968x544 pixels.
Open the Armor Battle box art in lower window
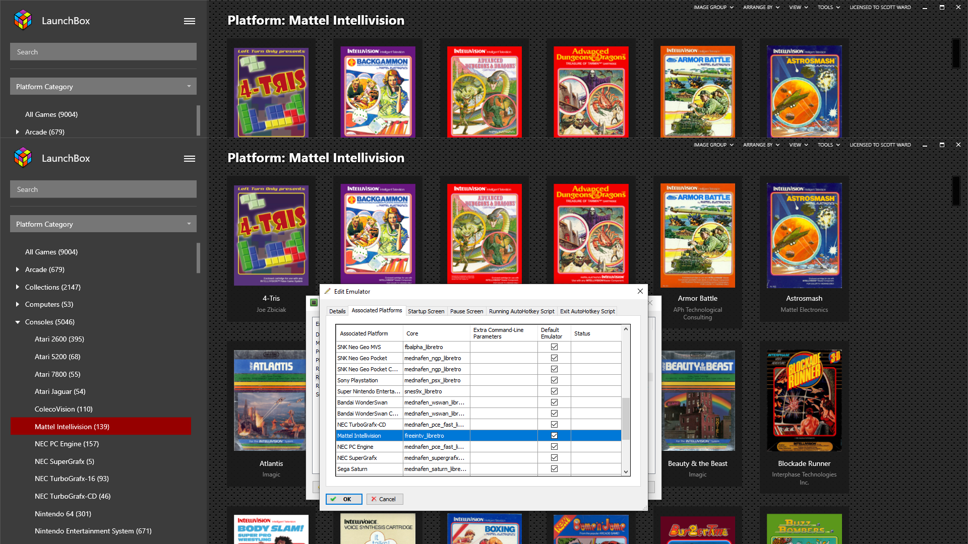pyautogui.click(x=698, y=236)
